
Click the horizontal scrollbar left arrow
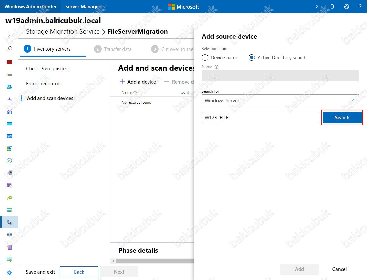(x=113, y=261)
